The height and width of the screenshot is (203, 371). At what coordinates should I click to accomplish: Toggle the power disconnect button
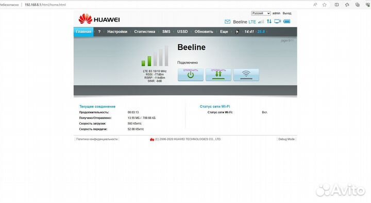pyautogui.click(x=191, y=75)
